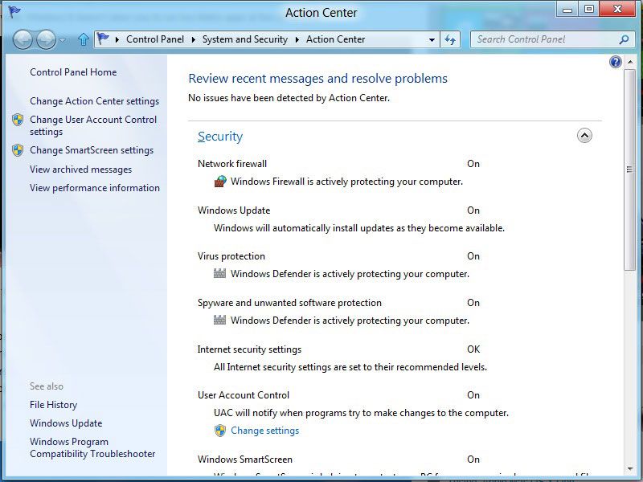
Task: Open the recent pages dropdown arrow
Action: 63,40
